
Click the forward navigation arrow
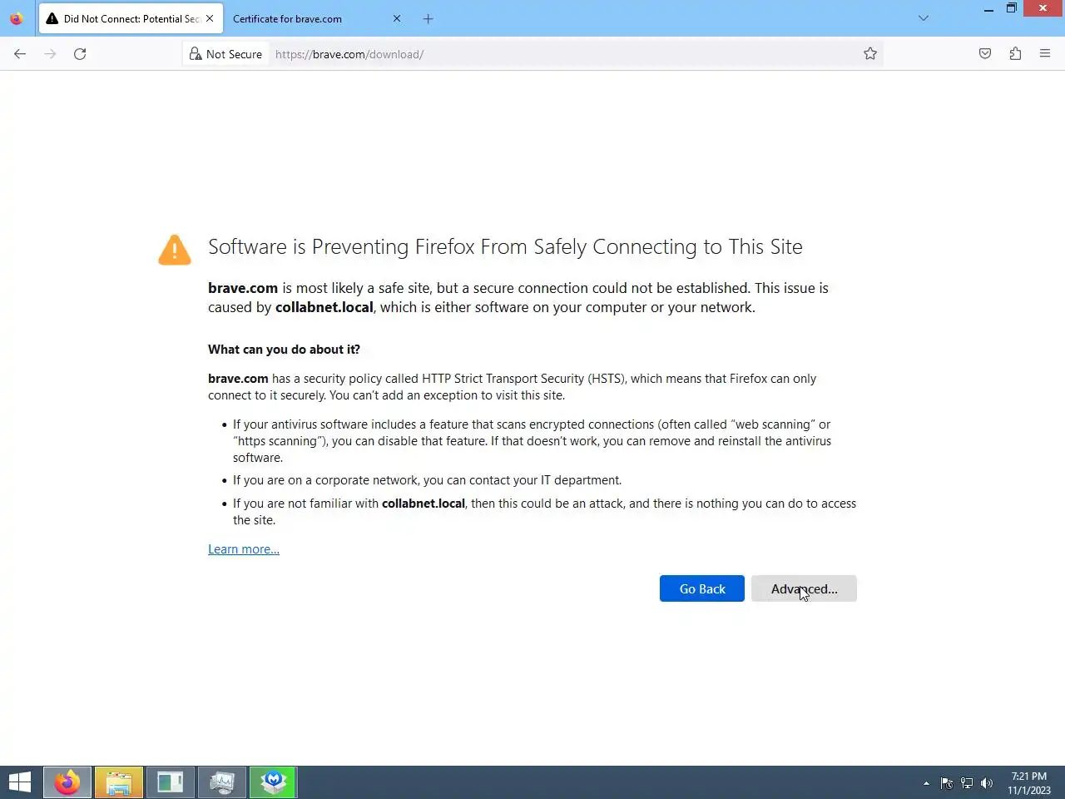(x=50, y=54)
